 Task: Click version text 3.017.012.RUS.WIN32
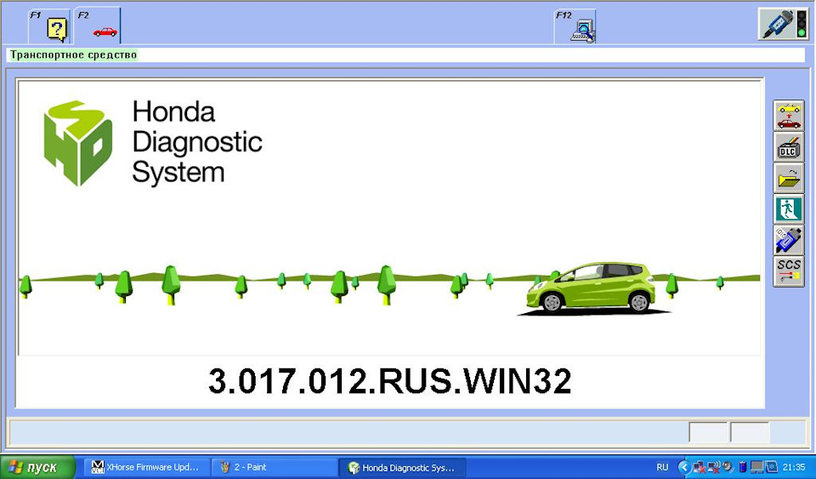click(x=390, y=380)
